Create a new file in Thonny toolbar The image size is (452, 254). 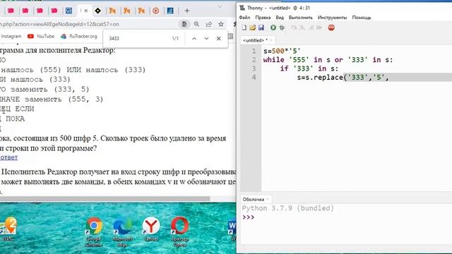tap(244, 28)
